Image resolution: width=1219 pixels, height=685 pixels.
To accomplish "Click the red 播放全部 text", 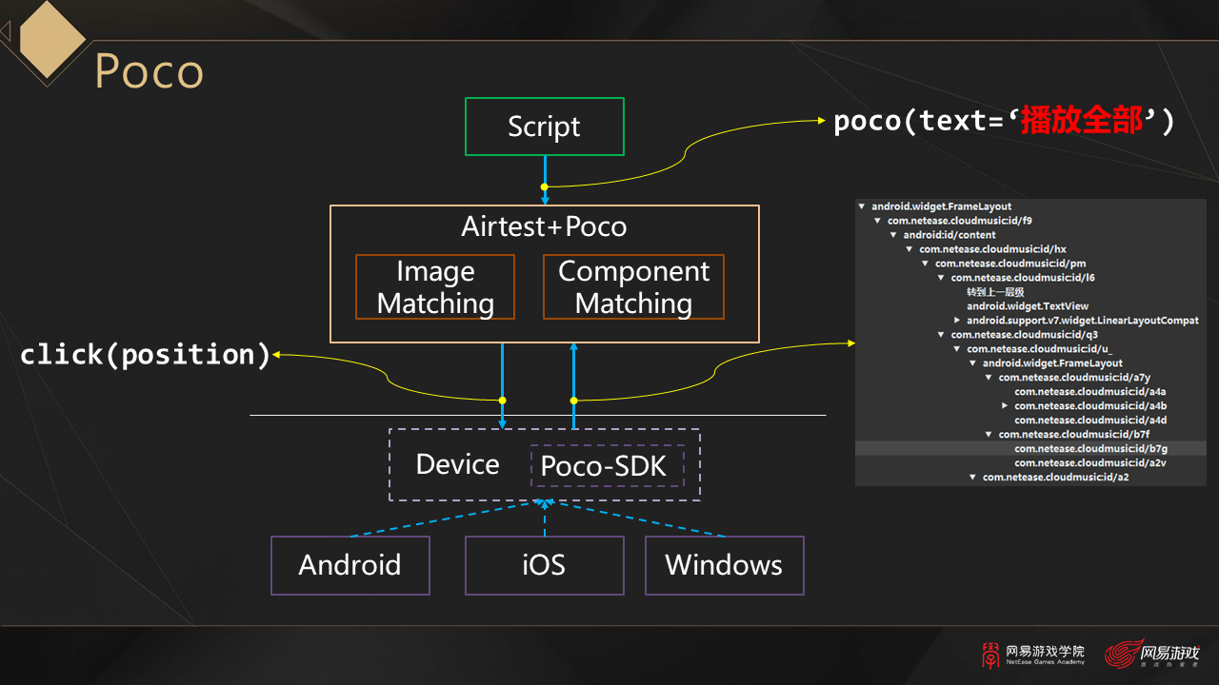I will coord(1082,122).
